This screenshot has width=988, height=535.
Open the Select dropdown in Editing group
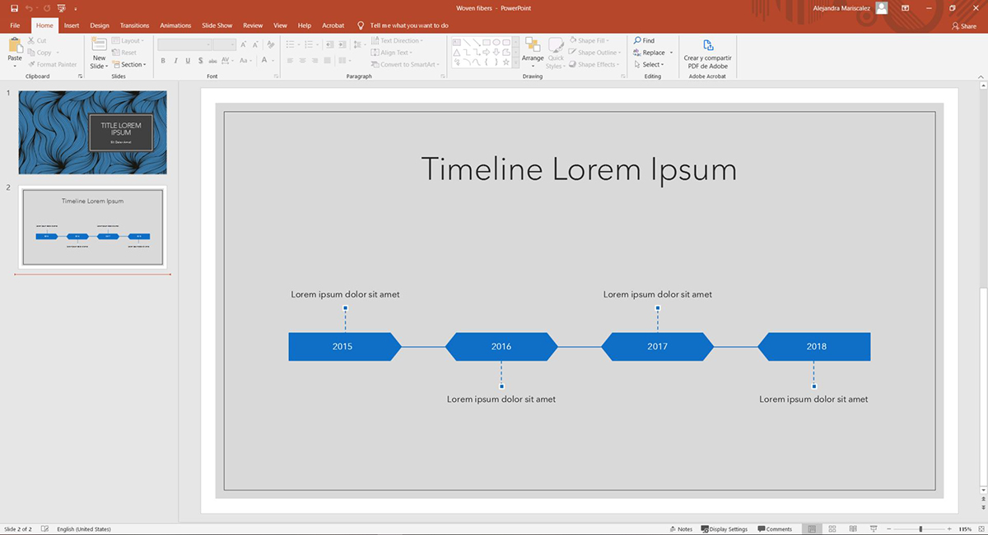click(649, 64)
